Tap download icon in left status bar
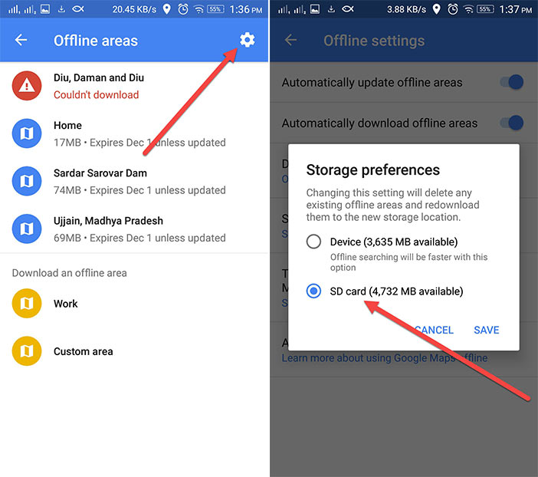This screenshot has width=538, height=477. point(61,9)
